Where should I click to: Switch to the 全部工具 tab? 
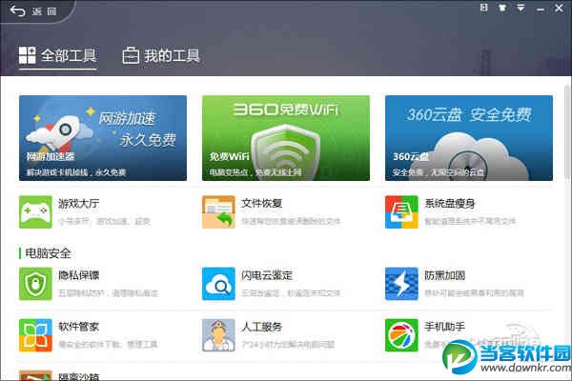(x=57, y=56)
